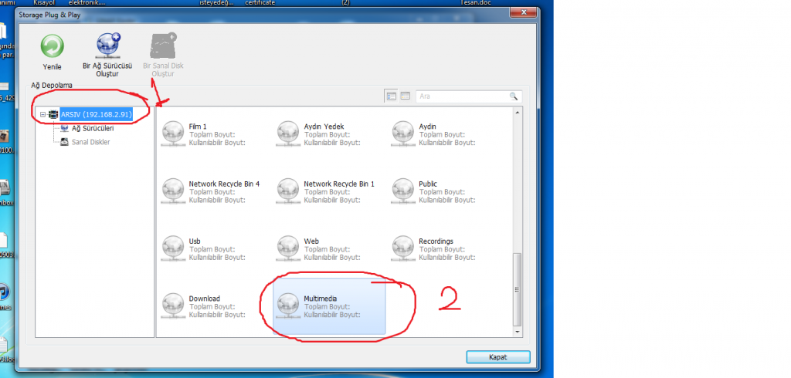
Task: Open Ağ Sürücüleri tree item
Action: [x=93, y=129]
